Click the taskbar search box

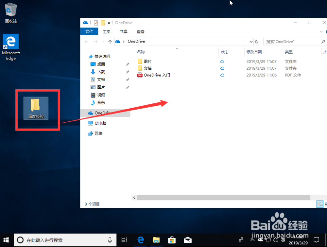[x=65, y=240]
